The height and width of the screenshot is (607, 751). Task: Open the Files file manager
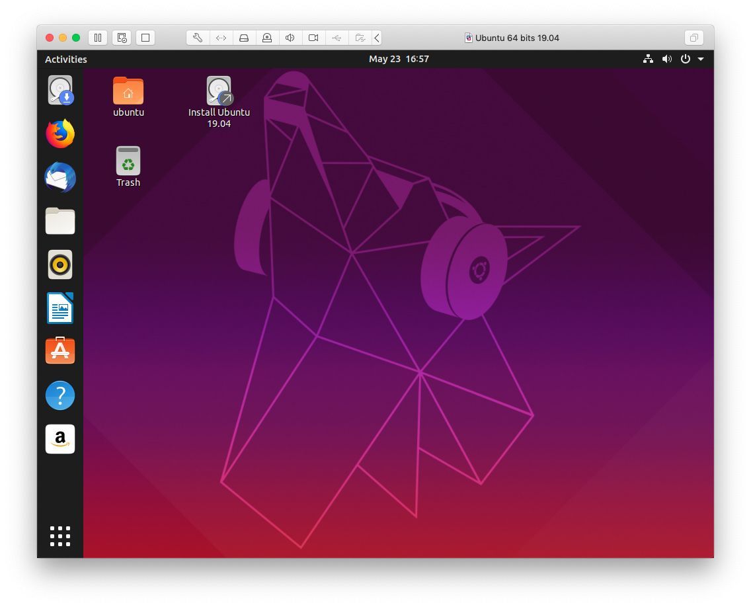pyautogui.click(x=60, y=221)
